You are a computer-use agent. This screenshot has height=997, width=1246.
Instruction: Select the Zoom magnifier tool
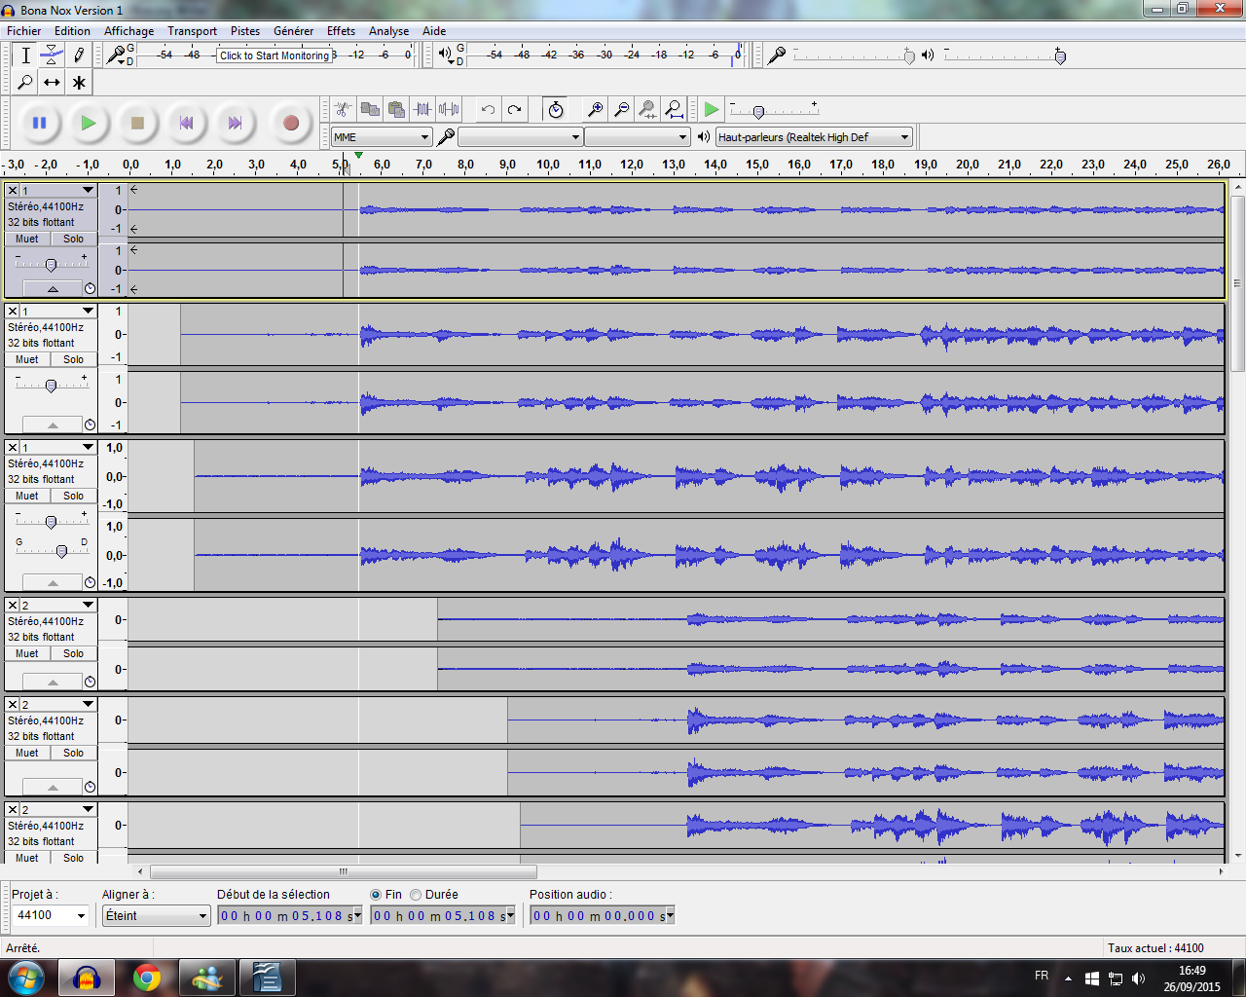pyautogui.click(x=26, y=82)
